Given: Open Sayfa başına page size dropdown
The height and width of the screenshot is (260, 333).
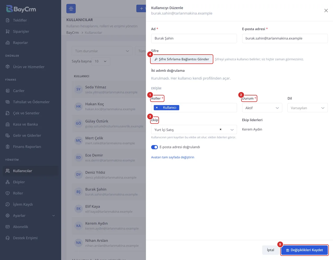Looking at the screenshot, I should (x=101, y=61).
